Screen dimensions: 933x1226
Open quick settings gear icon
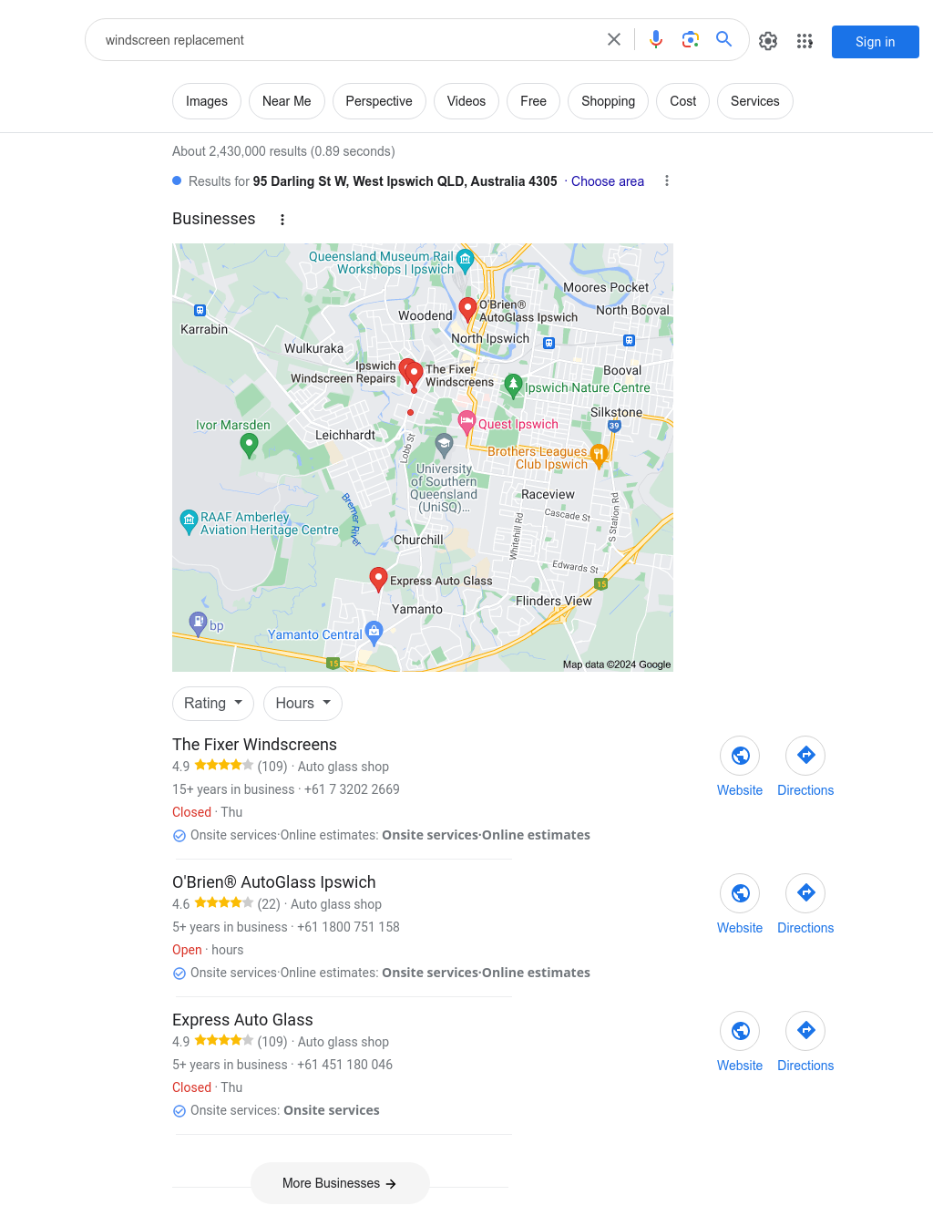pyautogui.click(x=768, y=41)
